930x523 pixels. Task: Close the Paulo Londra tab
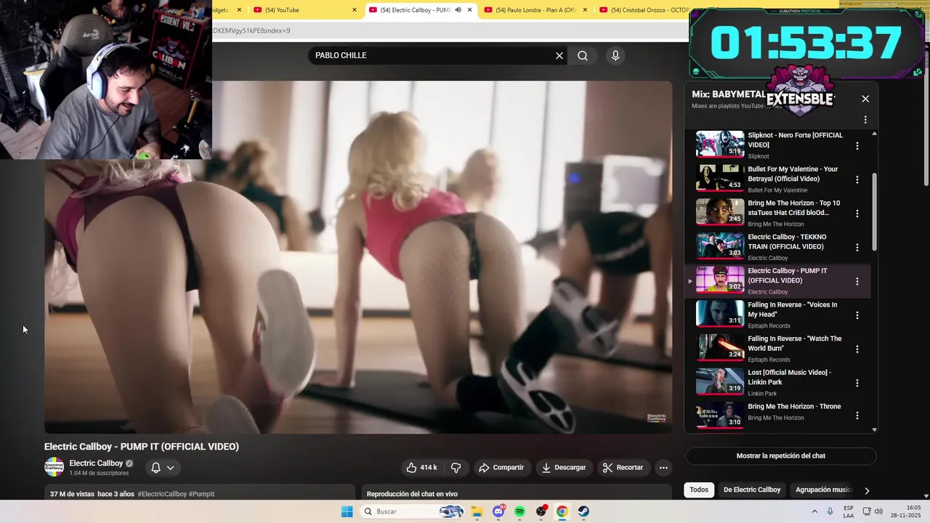tap(585, 10)
